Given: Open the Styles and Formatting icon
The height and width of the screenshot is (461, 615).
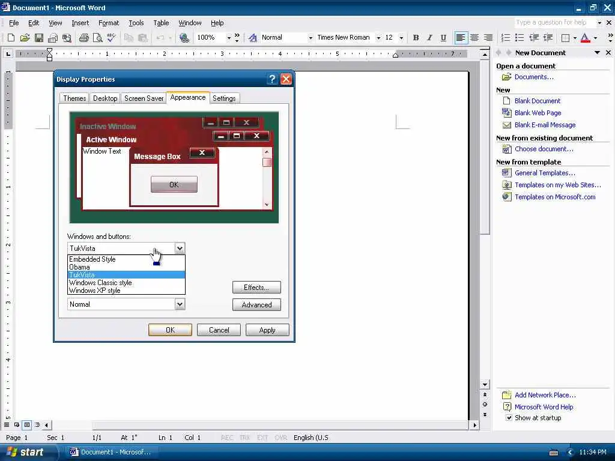Looking at the screenshot, I should point(253,38).
